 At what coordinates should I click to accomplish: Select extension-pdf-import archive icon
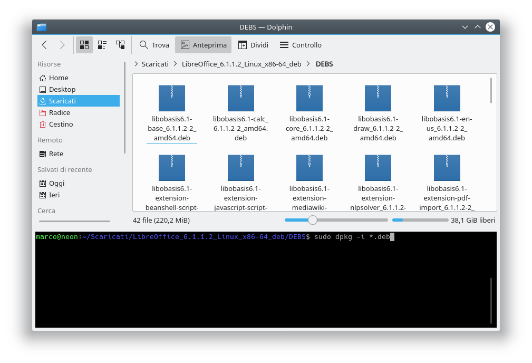[447, 168]
